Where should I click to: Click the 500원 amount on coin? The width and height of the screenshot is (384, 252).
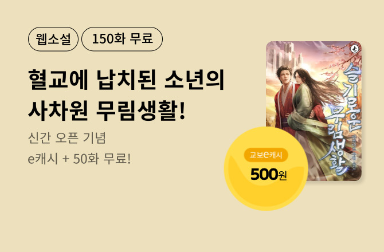coord(268,175)
